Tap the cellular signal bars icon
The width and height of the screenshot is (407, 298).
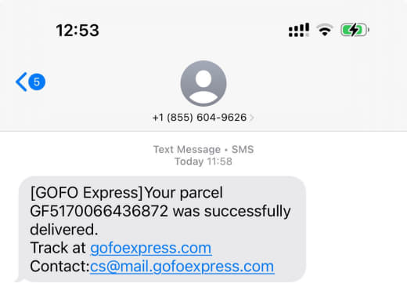click(299, 30)
